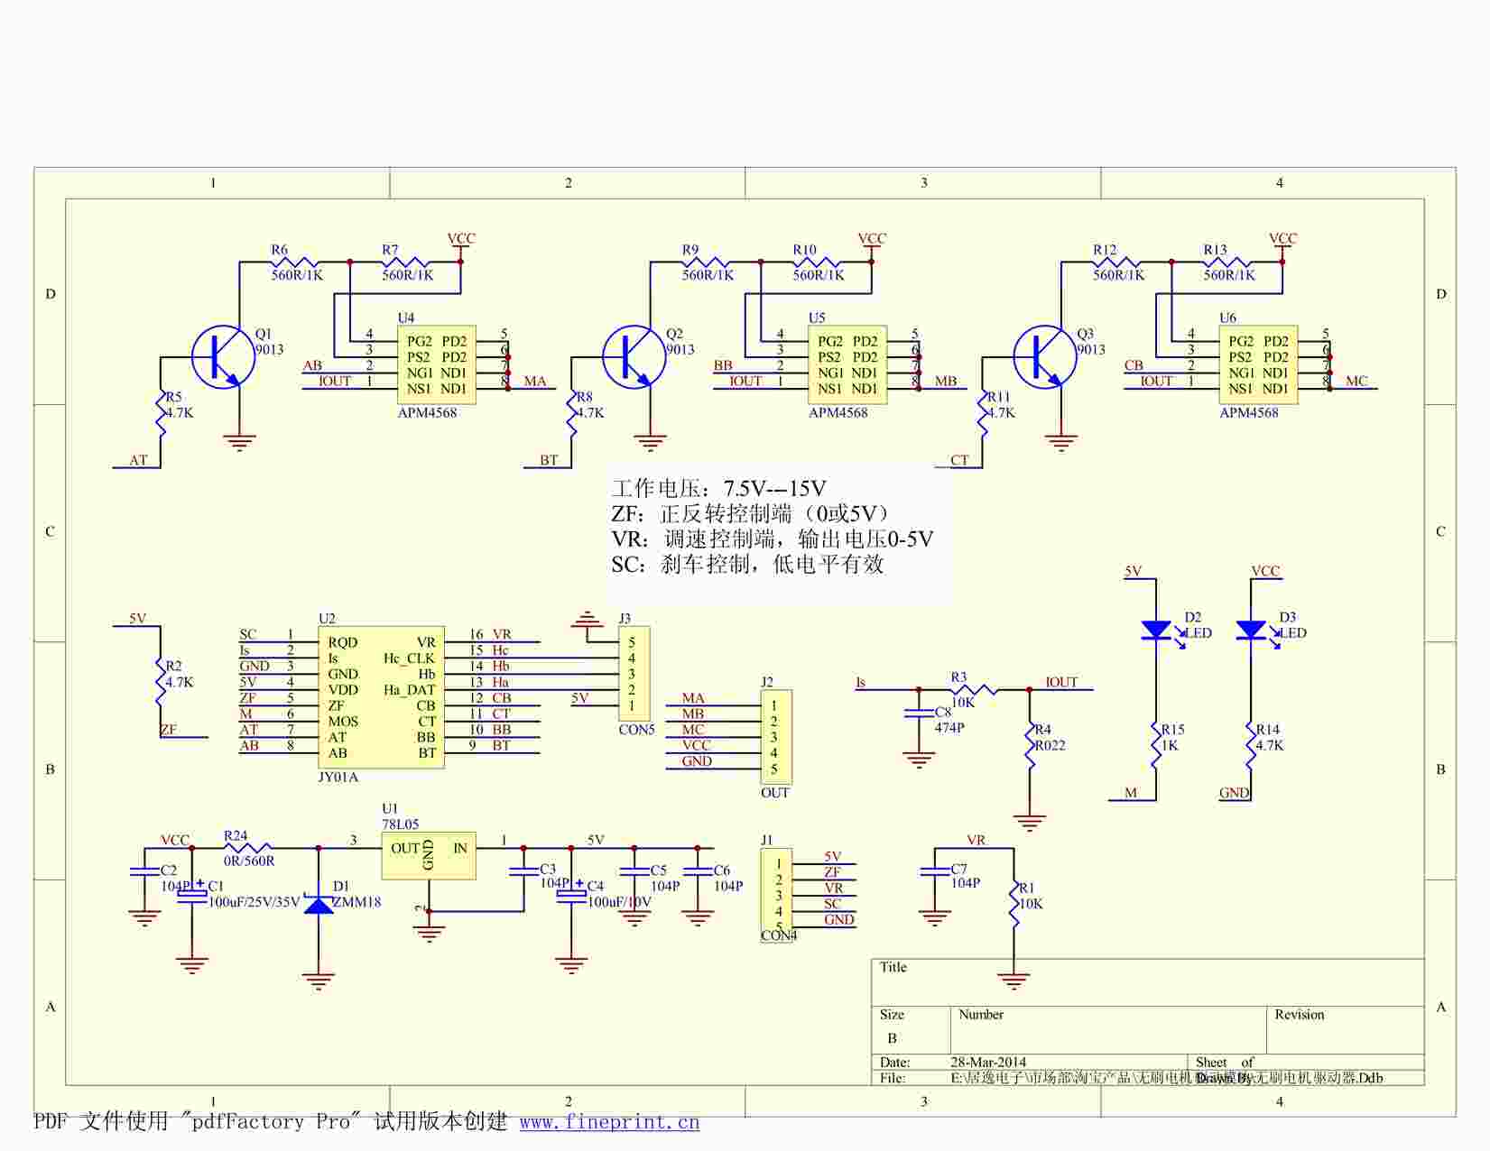Click the 'MA' net label at U4 output
The image size is (1490, 1151).
click(x=535, y=381)
